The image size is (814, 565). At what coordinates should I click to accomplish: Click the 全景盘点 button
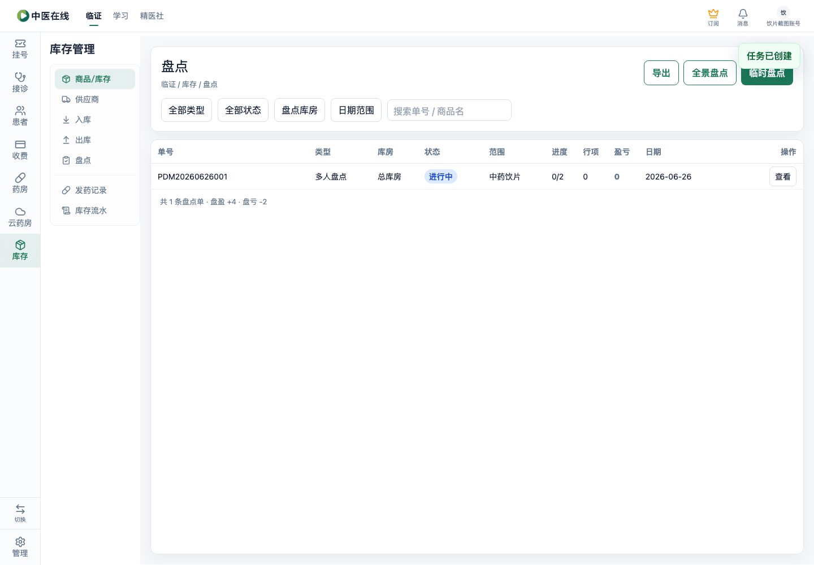[710, 73]
